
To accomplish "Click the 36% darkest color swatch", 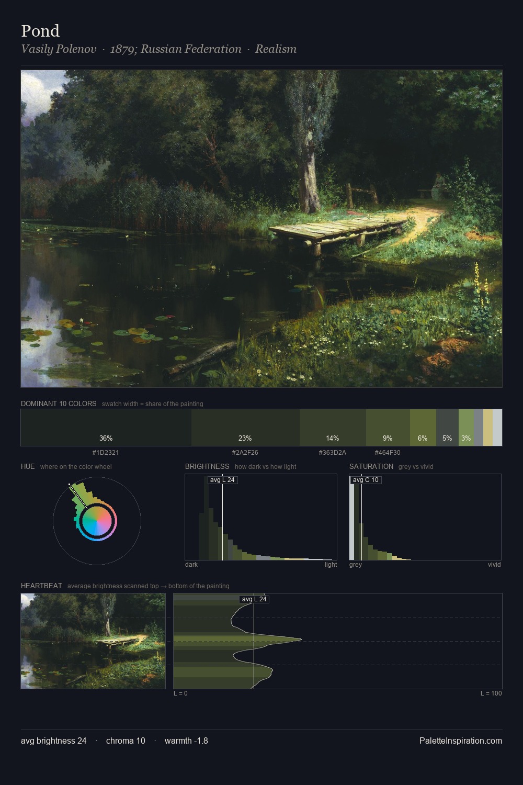I will point(106,428).
